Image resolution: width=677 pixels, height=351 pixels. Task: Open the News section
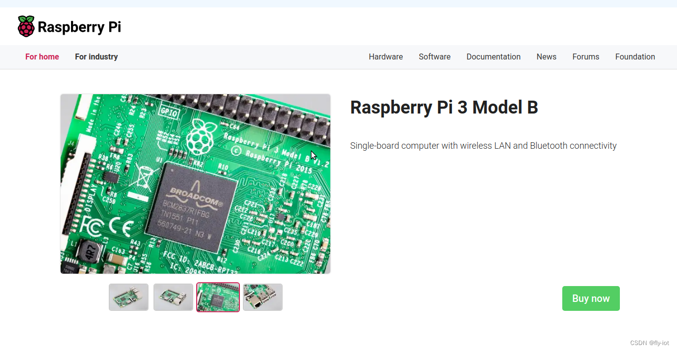pyautogui.click(x=546, y=57)
